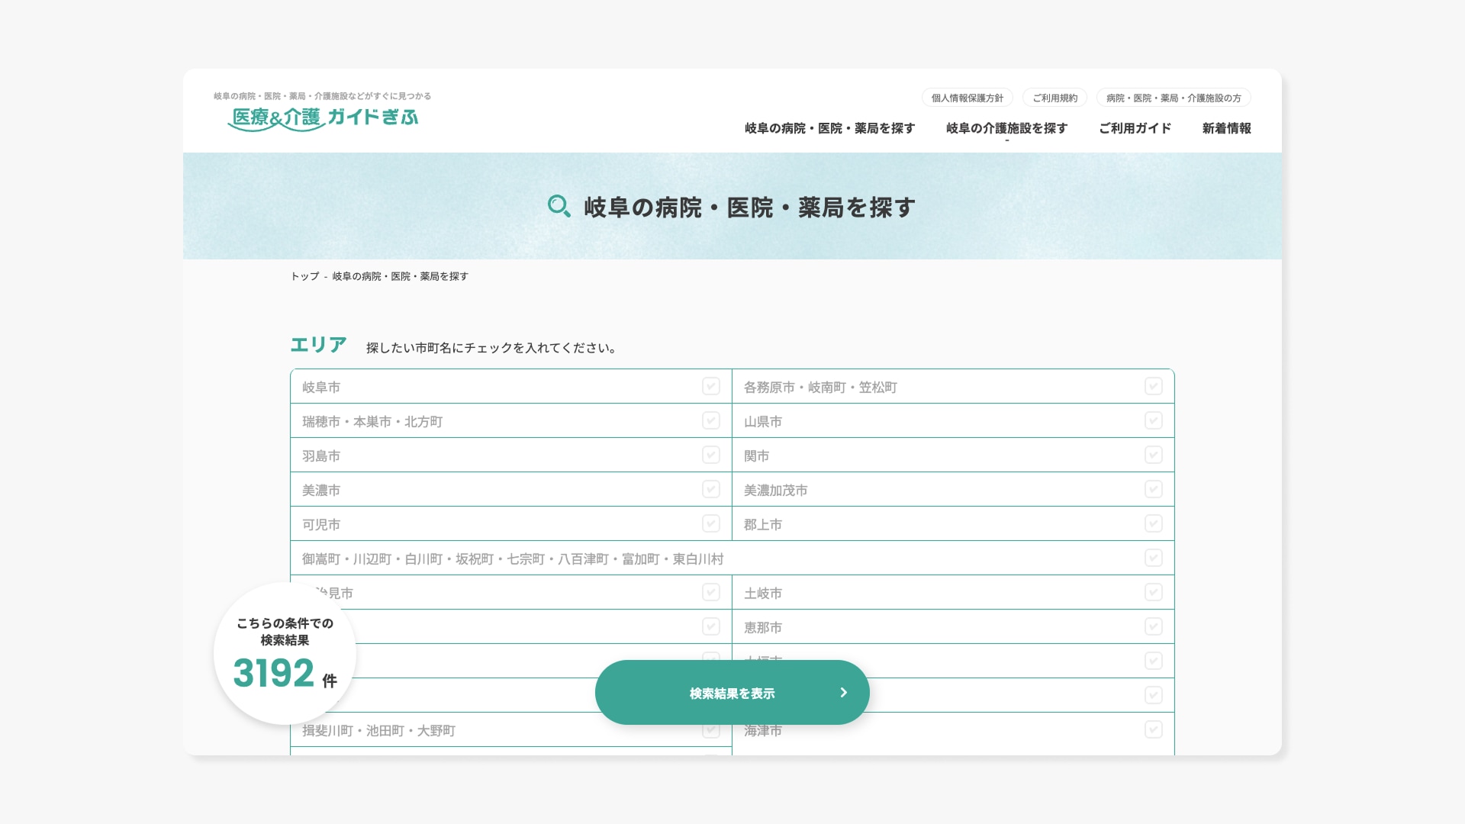Click the 土岐市 area label
The image size is (1465, 824).
click(x=763, y=593)
